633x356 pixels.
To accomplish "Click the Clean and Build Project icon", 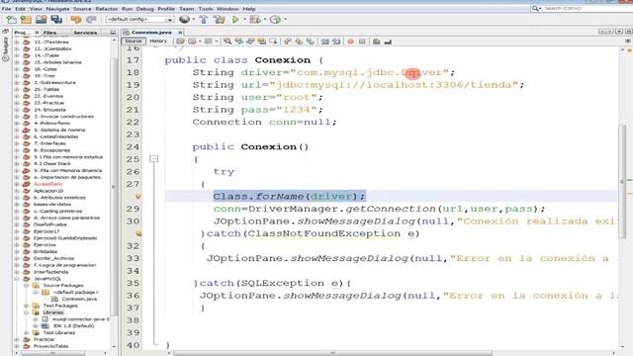I will (220, 20).
